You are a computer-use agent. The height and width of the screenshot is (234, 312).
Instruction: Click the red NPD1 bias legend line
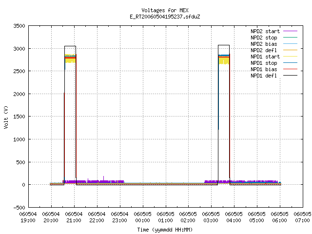coord(291,69)
